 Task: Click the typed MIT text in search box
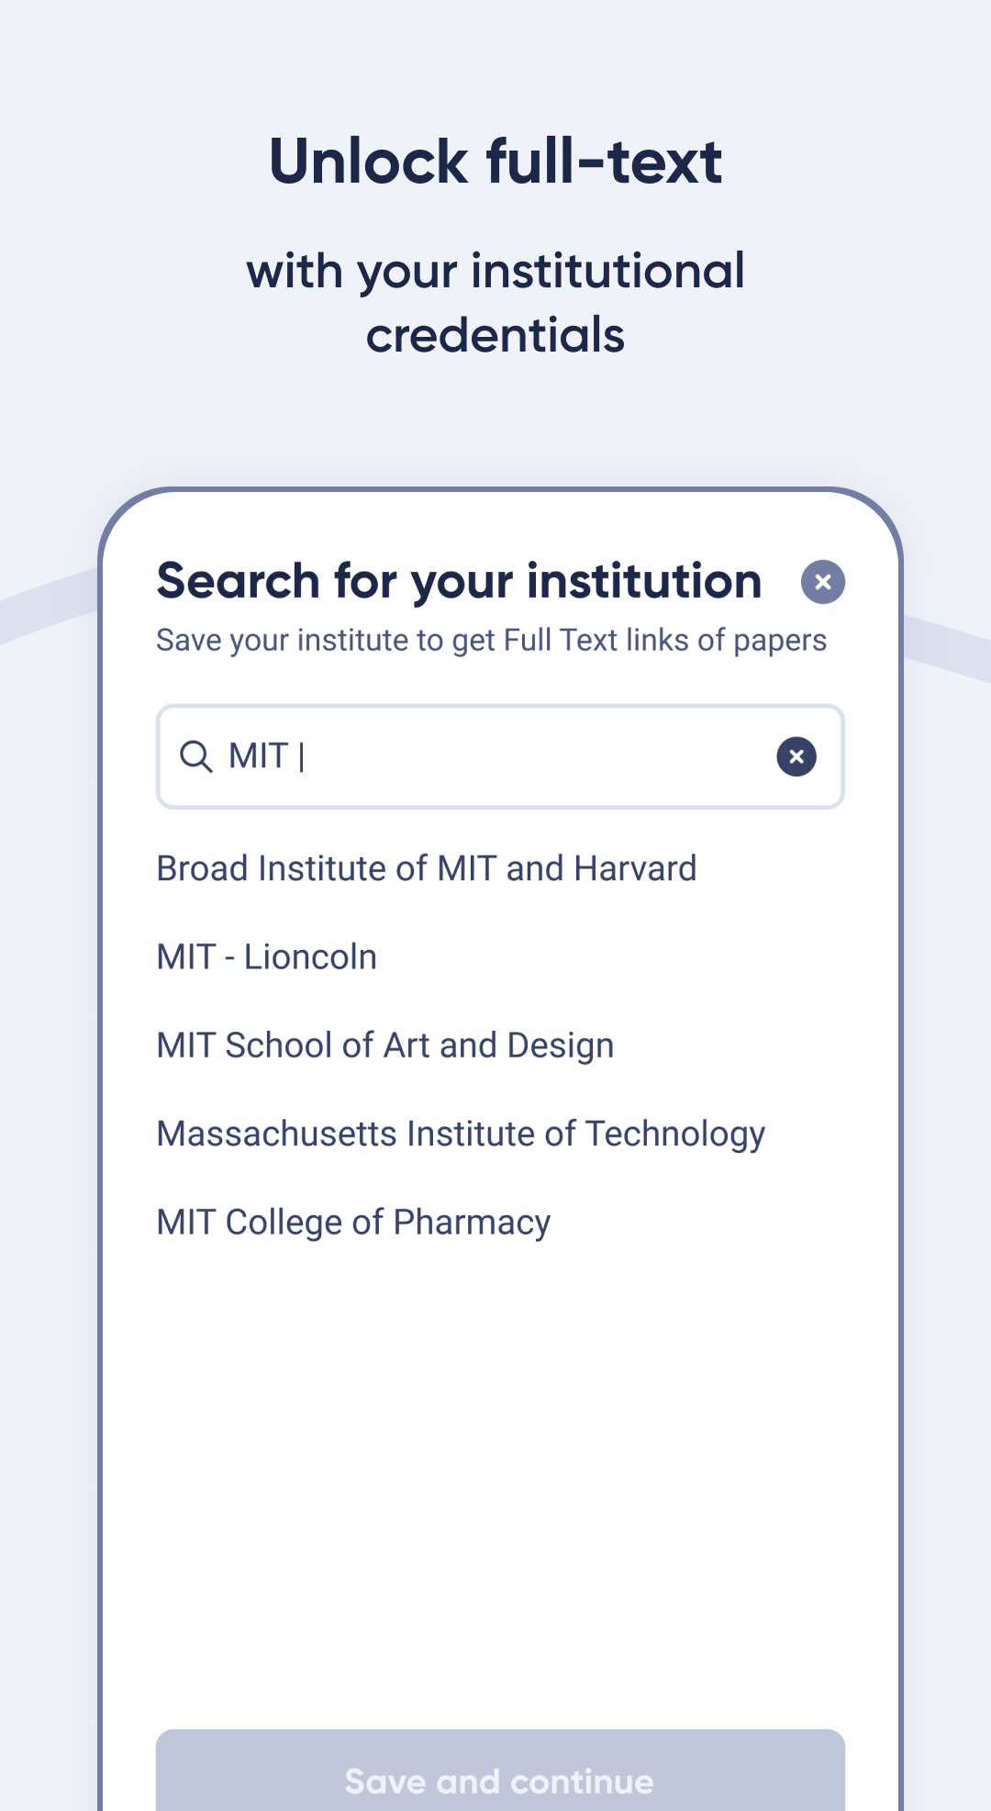258,756
